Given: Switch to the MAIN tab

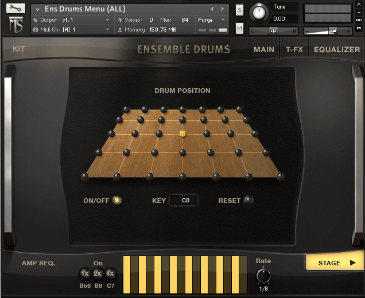Looking at the screenshot, I should [x=264, y=49].
